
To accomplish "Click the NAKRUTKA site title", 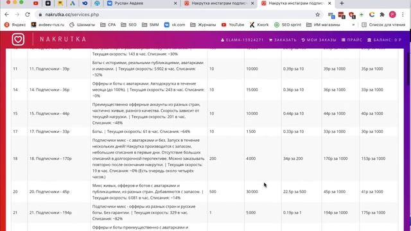I will tap(63, 39).
